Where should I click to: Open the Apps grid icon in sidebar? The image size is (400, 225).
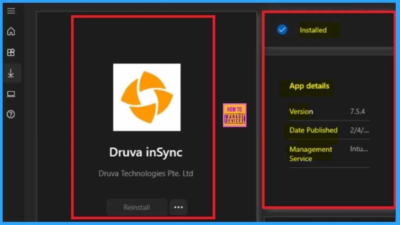click(11, 52)
